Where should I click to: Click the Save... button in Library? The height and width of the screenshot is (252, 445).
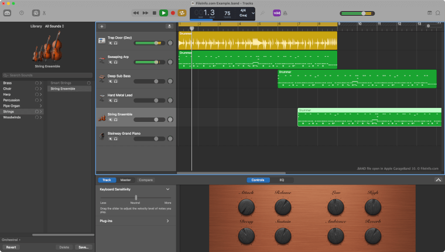click(x=83, y=247)
